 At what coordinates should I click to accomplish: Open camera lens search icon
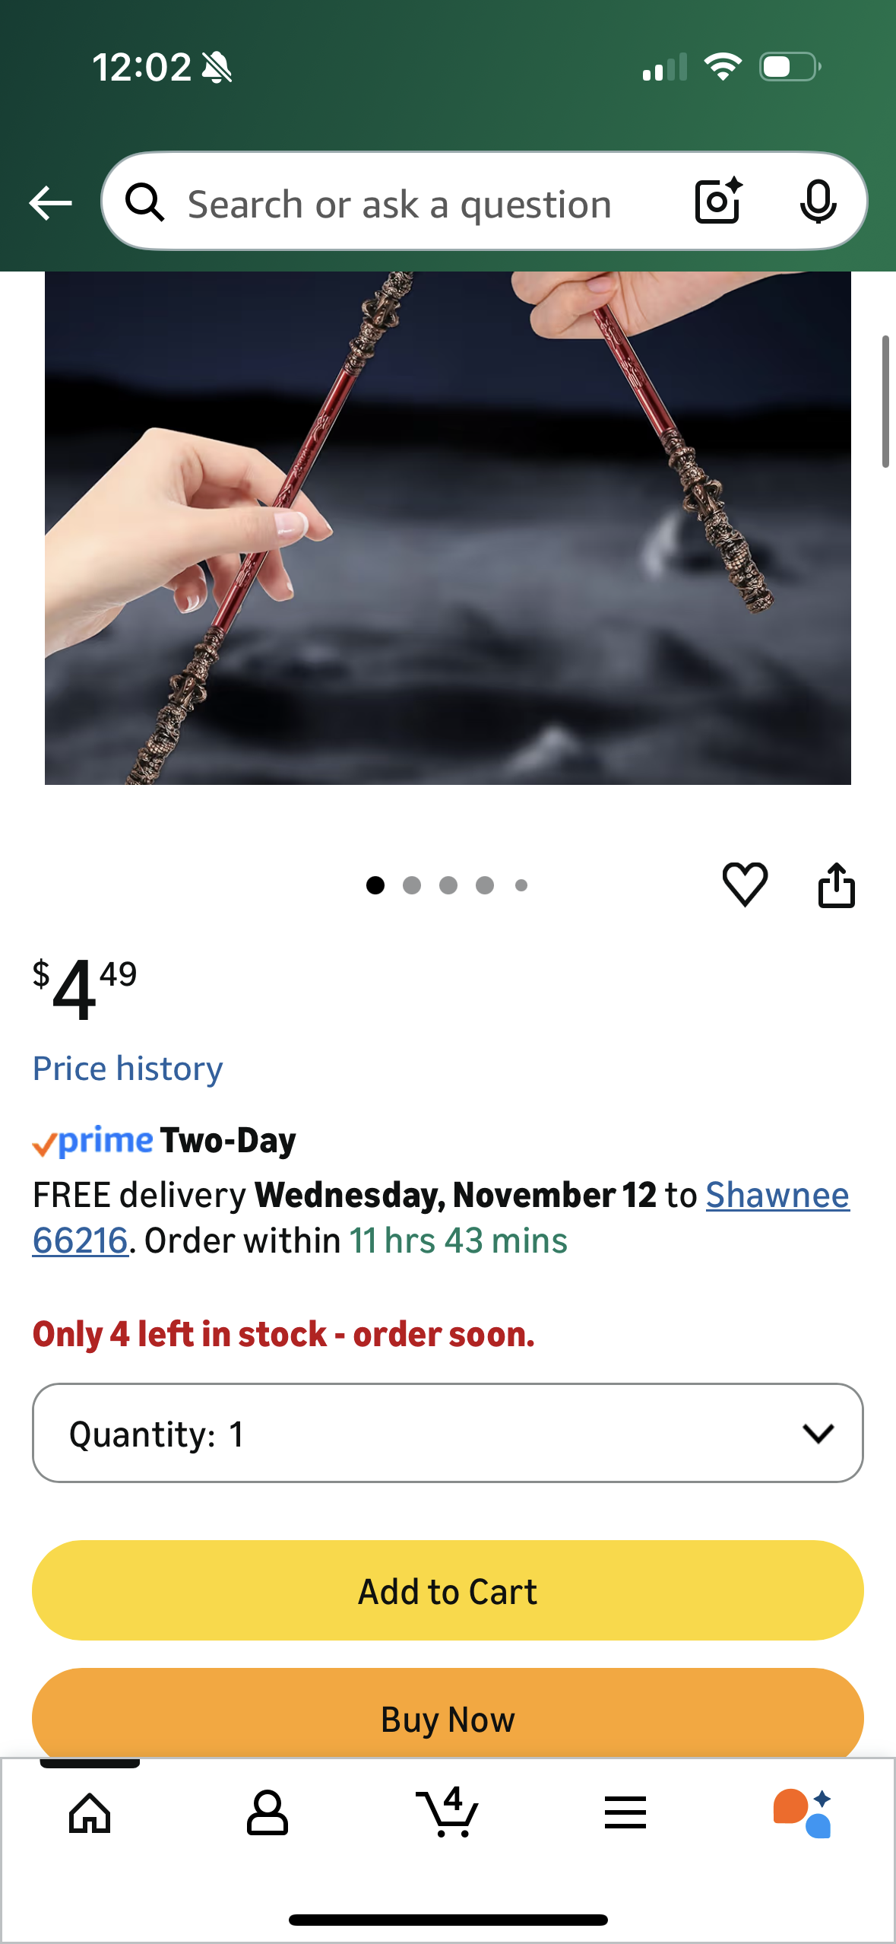(718, 202)
